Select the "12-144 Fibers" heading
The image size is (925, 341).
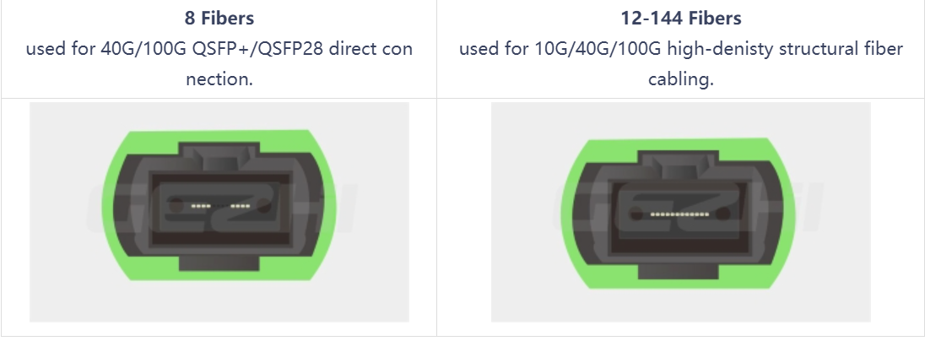click(x=680, y=17)
